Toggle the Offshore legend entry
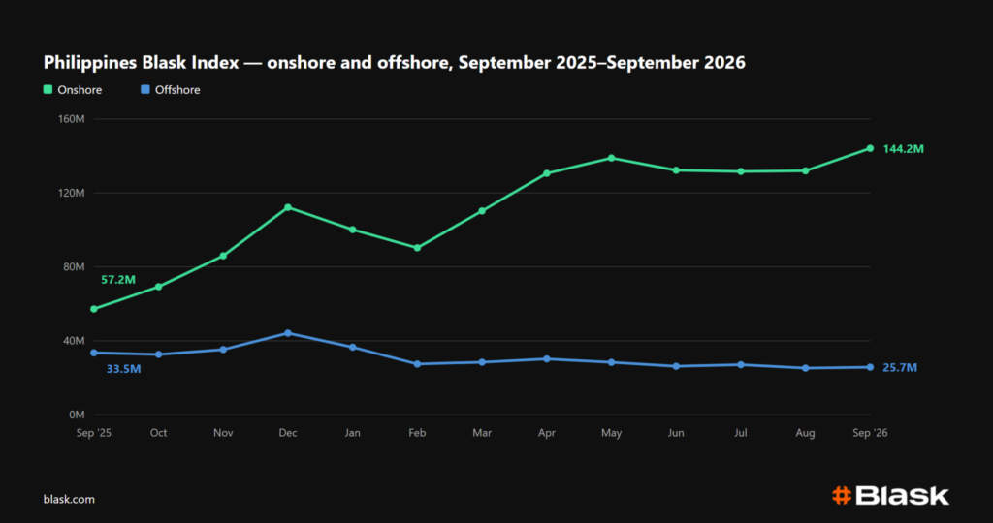 point(171,90)
